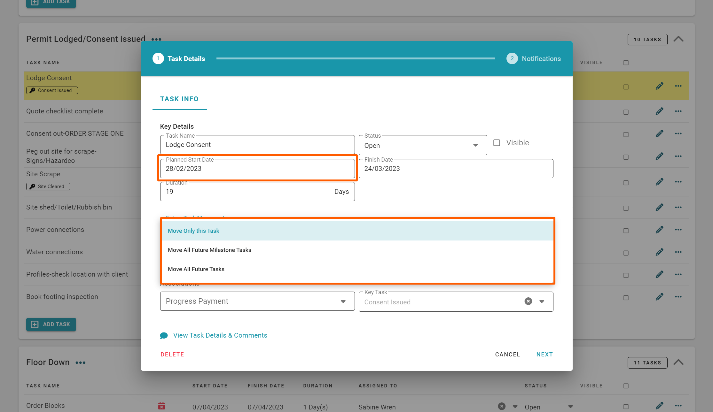Image resolution: width=713 pixels, height=412 pixels.
Task: Clear the Consent Issued key task
Action: pos(528,301)
